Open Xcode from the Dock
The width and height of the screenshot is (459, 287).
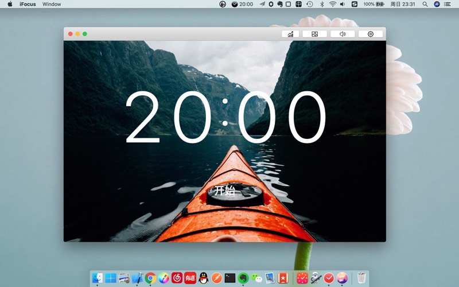tap(137, 278)
